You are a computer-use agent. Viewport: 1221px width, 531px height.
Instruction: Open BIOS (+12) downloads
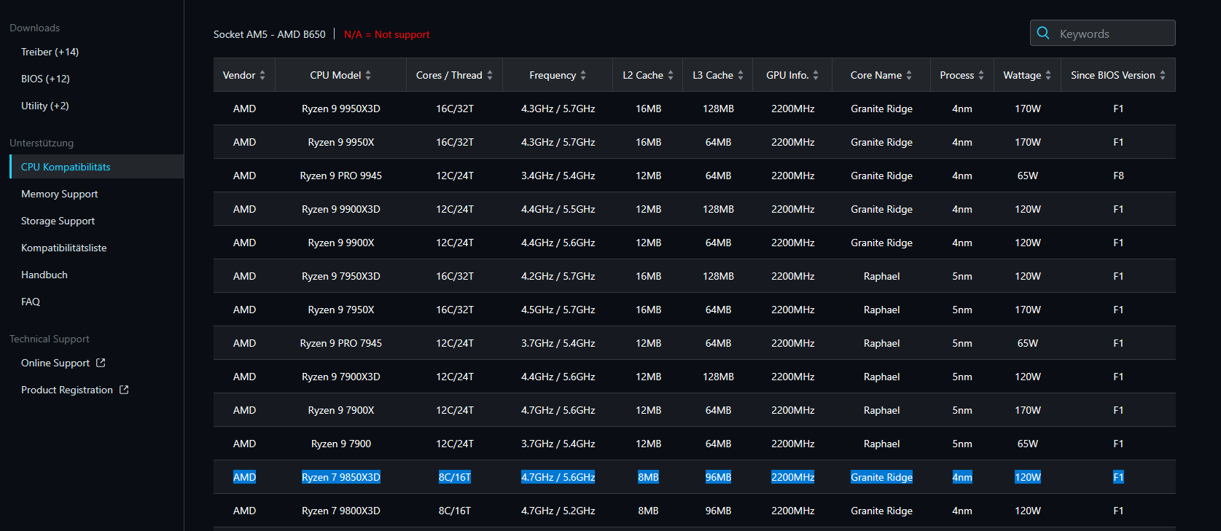45,79
